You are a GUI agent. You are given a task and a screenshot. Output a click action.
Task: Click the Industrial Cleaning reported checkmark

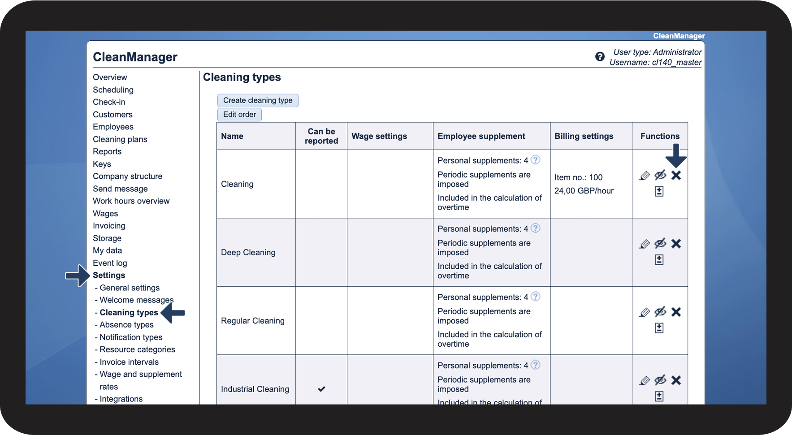click(321, 389)
